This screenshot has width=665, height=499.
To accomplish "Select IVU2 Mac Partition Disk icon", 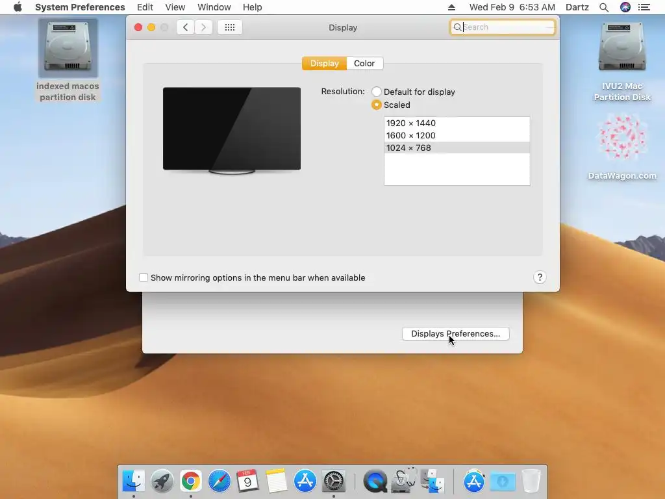I will pyautogui.click(x=622, y=47).
